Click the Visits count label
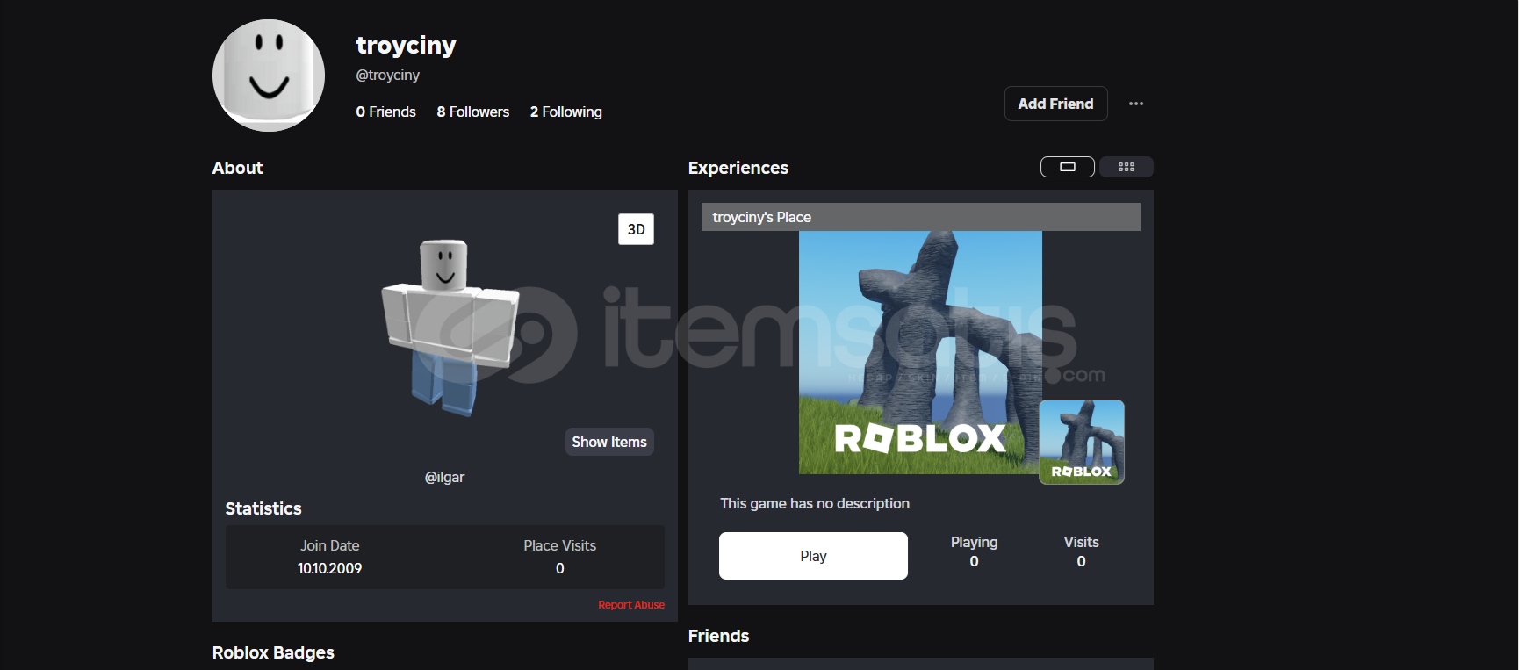This screenshot has width=1519, height=670. coord(1081,542)
